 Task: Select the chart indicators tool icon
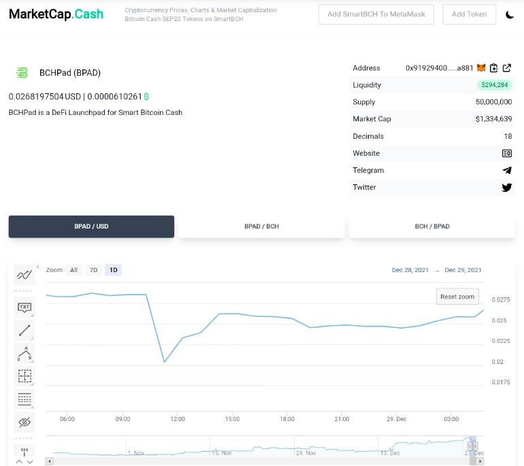click(x=24, y=275)
